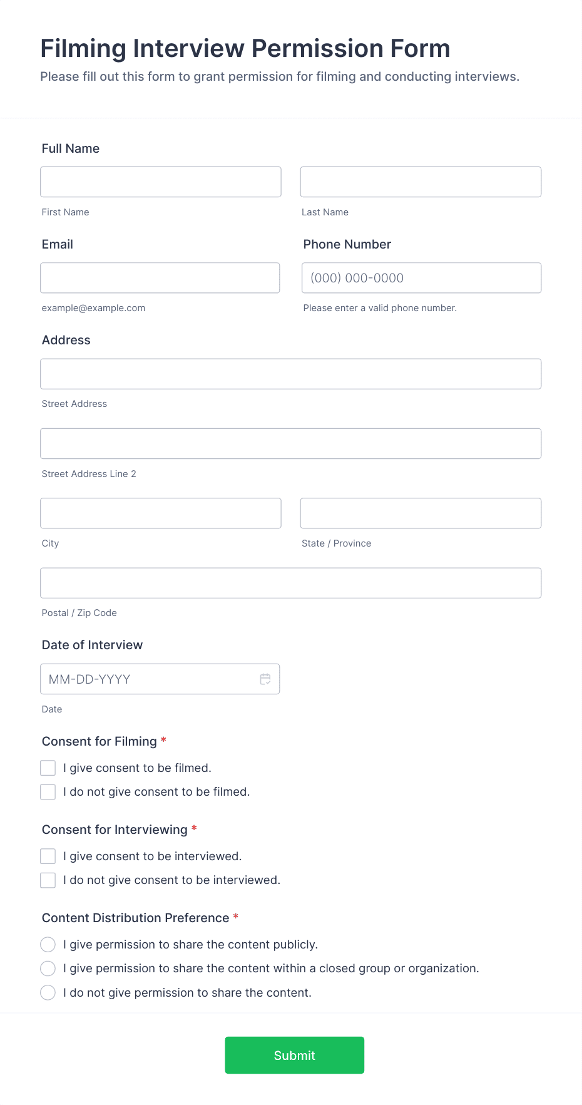Viewport: 582px width, 1105px height.
Task: Focus the Email input field
Action: (x=160, y=277)
